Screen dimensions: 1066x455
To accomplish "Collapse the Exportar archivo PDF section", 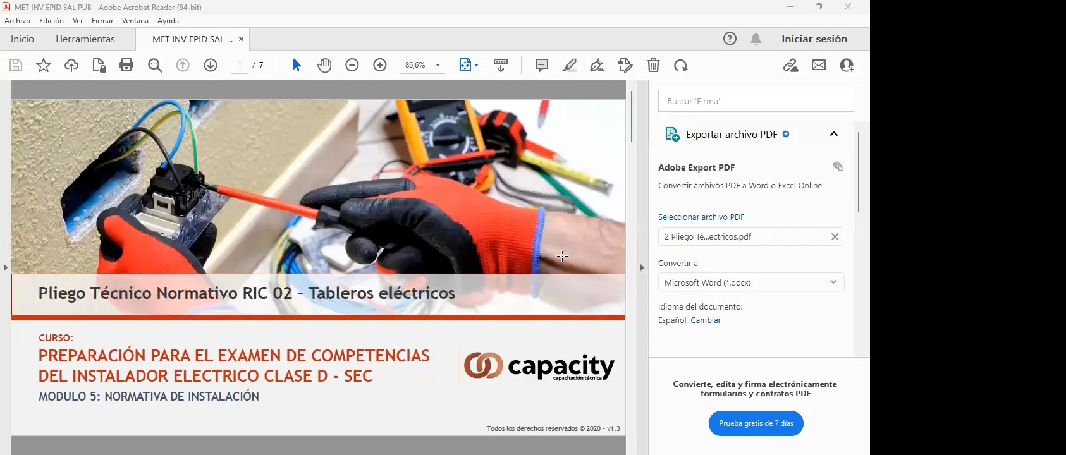I will [x=834, y=134].
